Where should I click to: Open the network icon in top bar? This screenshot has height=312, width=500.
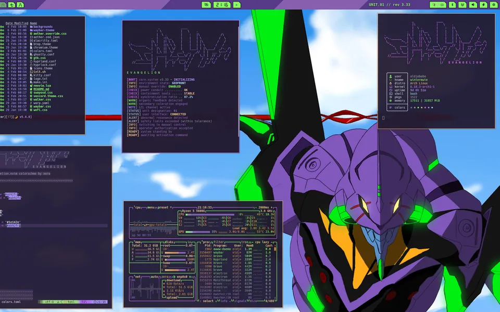pos(463,5)
